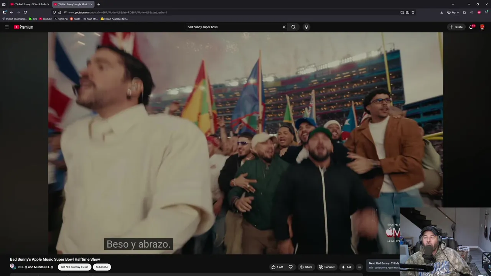The height and width of the screenshot is (276, 491).
Task: Toggle the browser sidebar icon
Action: (5, 12)
